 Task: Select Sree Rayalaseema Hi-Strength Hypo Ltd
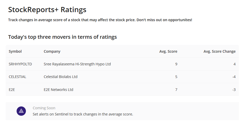coord(77,64)
